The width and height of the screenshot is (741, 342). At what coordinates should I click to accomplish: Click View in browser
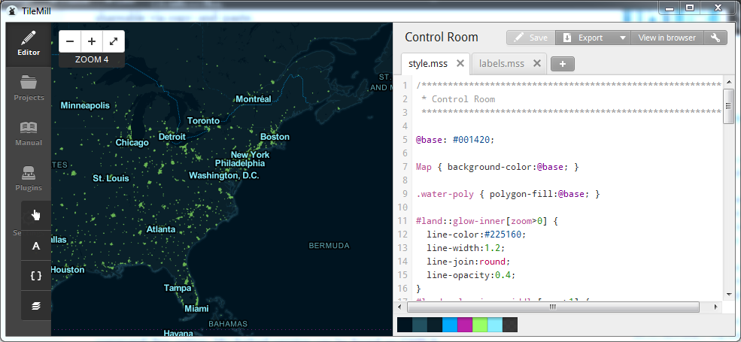667,38
